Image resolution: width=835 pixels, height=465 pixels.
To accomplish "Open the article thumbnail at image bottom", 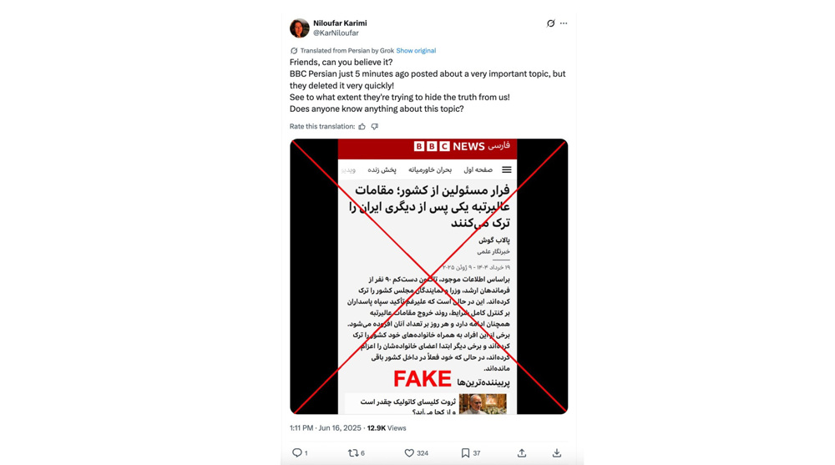I will coord(483,404).
